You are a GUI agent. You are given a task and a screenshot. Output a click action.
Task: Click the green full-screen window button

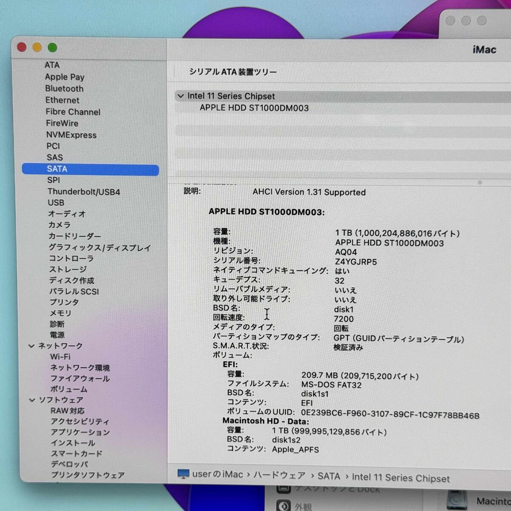click(x=52, y=47)
